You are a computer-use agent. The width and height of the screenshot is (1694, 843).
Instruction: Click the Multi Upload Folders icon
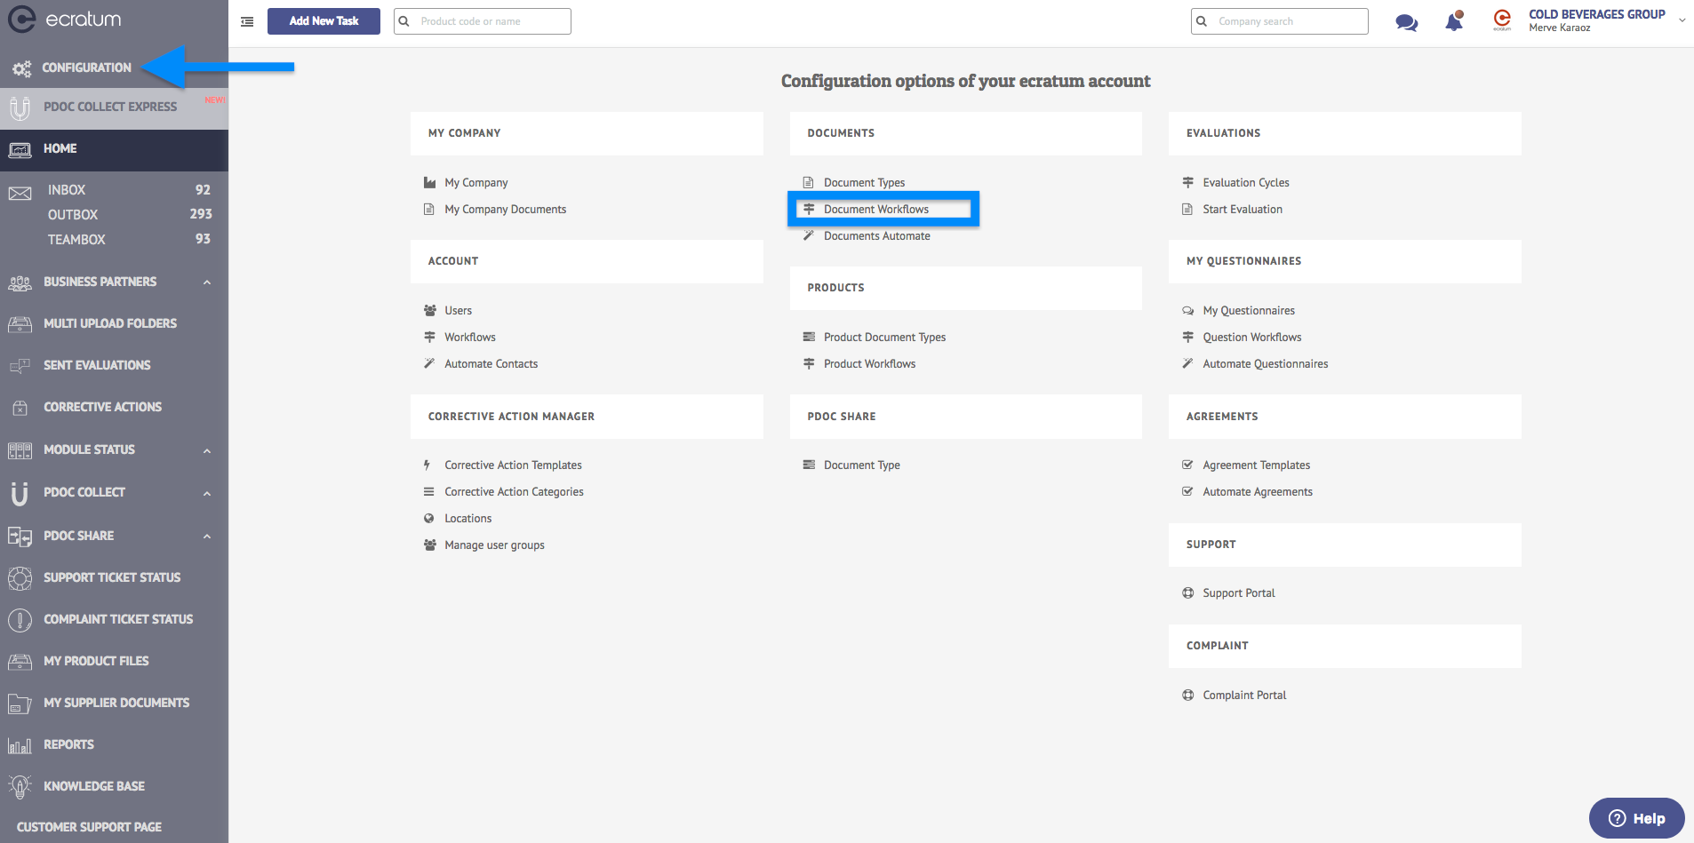[x=20, y=324]
